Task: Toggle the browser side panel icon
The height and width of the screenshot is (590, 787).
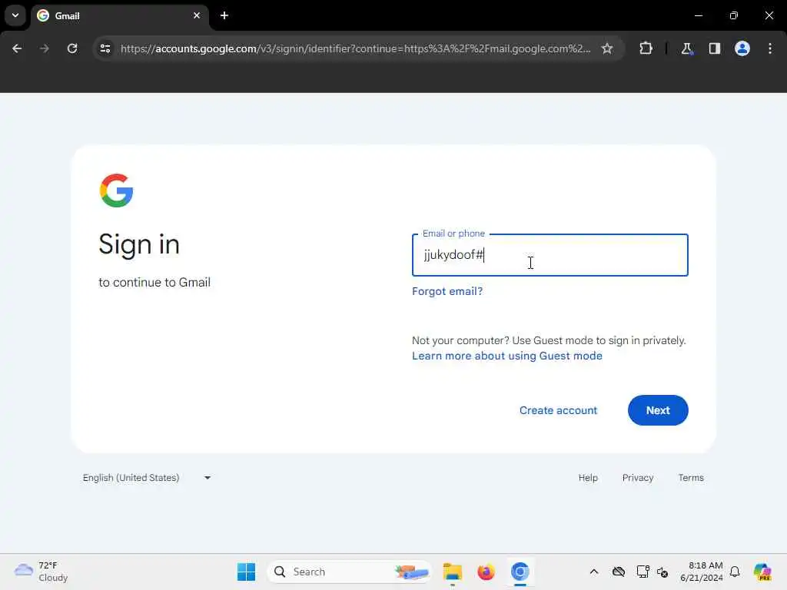Action: (x=714, y=48)
